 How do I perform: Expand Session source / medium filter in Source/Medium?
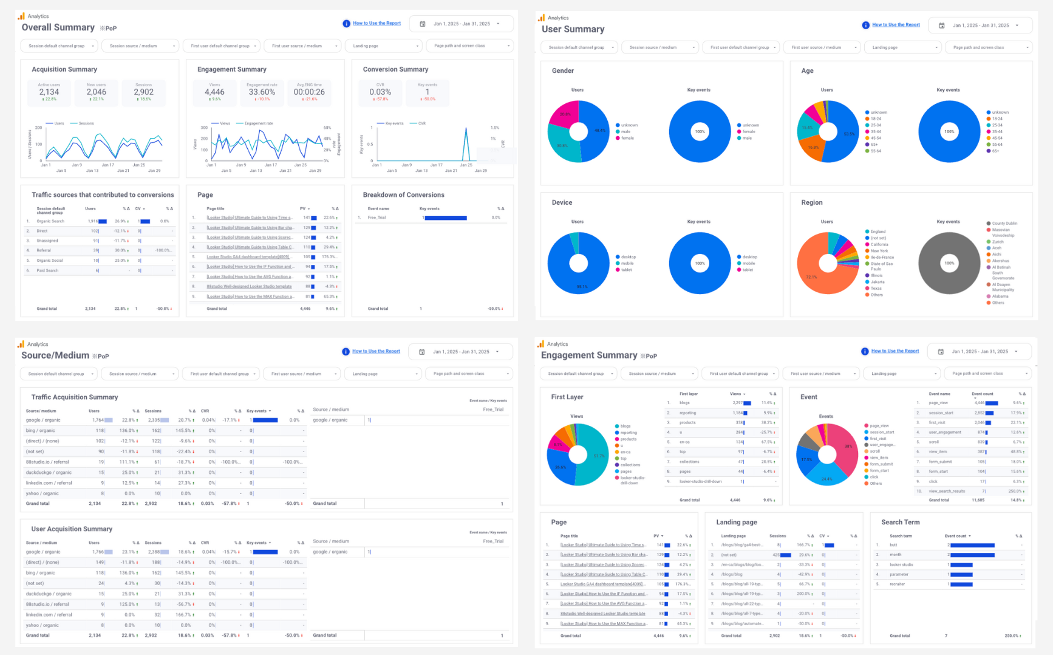tap(140, 374)
